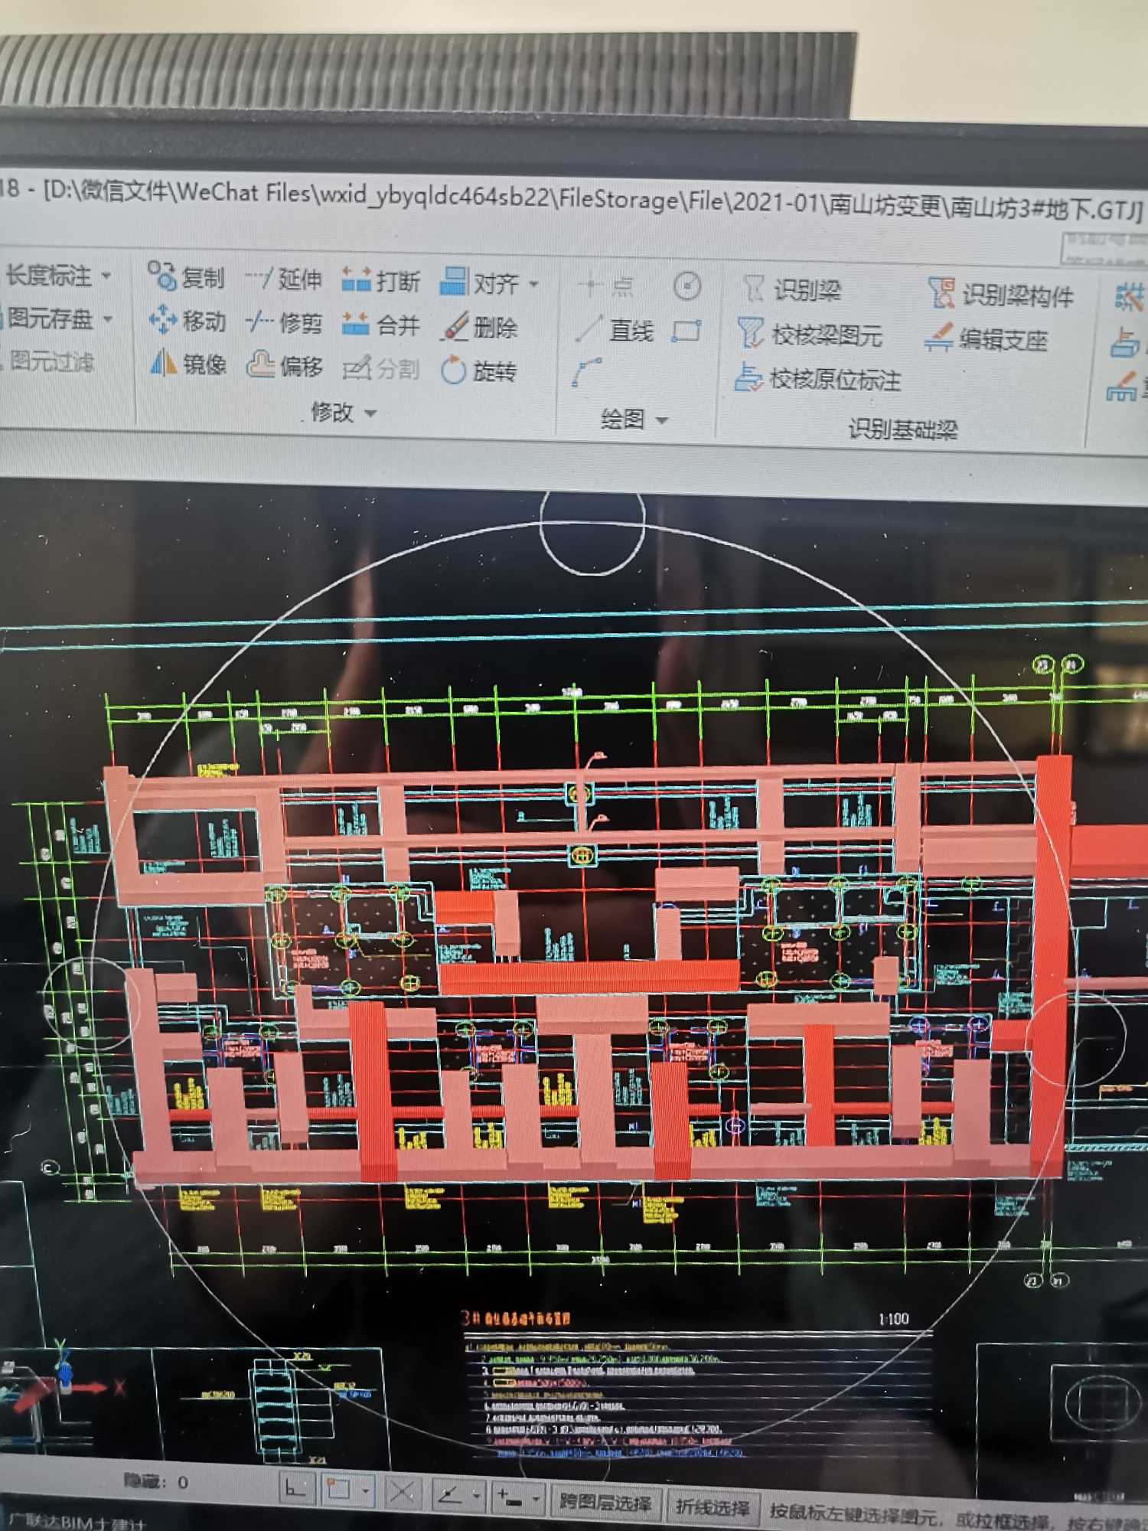Screen dimensions: 1148x1531
Task: Select the 偏移 (Offset) tool
Action: pyautogui.click(x=285, y=366)
